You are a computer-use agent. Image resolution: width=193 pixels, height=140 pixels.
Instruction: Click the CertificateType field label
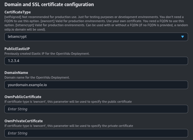(17, 12)
